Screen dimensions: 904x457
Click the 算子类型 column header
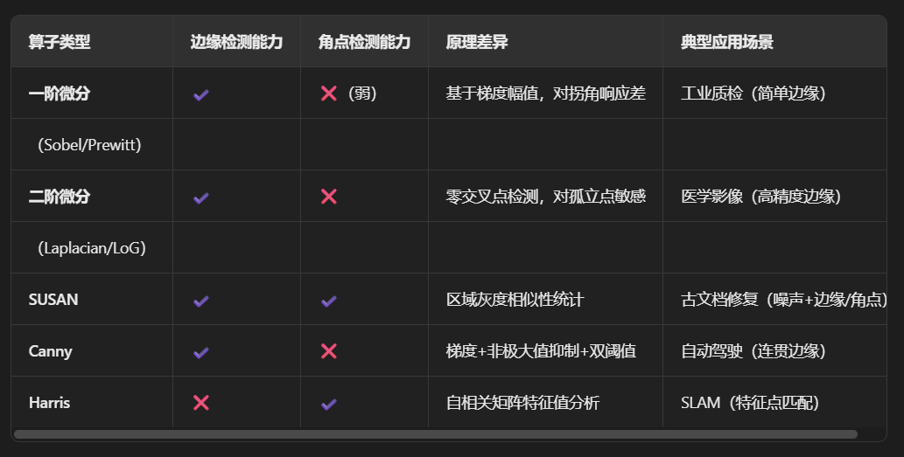pos(60,42)
